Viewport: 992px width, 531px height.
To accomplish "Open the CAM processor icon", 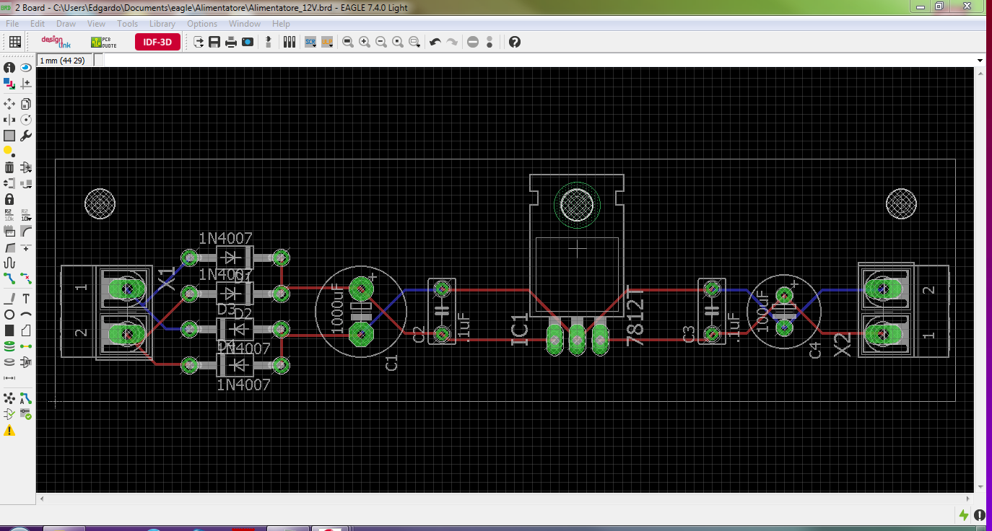I will click(248, 42).
